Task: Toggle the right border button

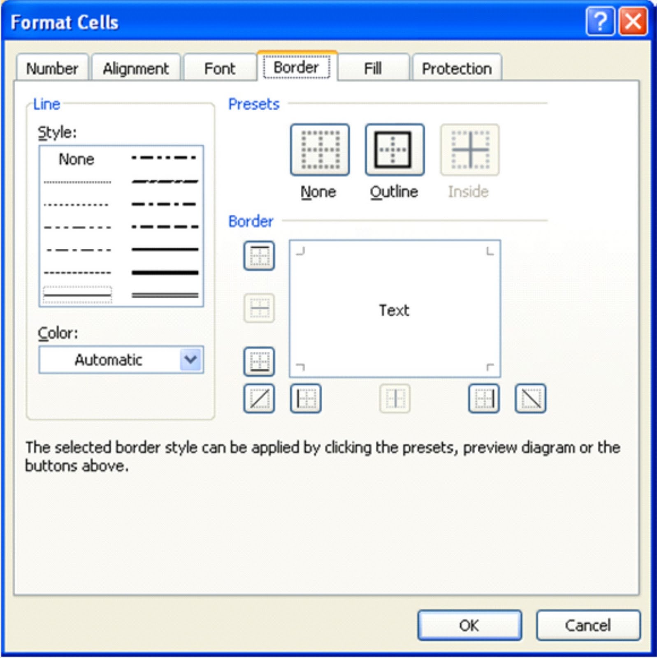Action: (x=484, y=398)
